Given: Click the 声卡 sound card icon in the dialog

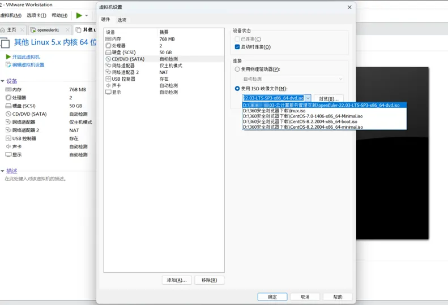Looking at the screenshot, I should [108, 85].
